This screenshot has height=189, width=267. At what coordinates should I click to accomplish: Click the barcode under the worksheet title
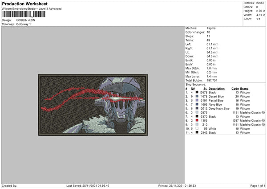(24, 14)
